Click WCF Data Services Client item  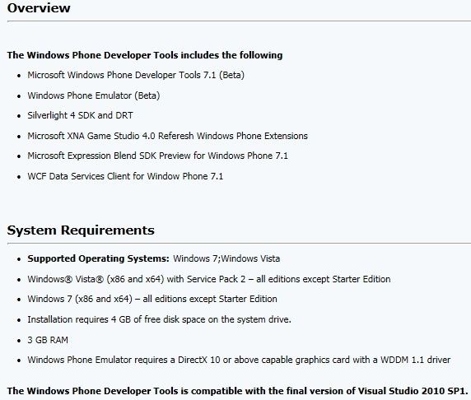pyautogui.click(x=125, y=176)
